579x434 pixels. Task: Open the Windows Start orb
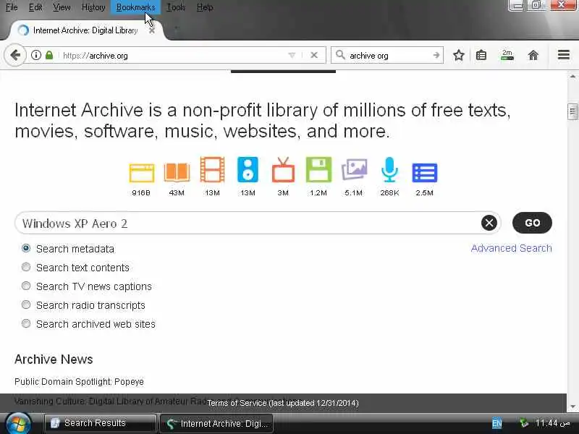pos(18,424)
